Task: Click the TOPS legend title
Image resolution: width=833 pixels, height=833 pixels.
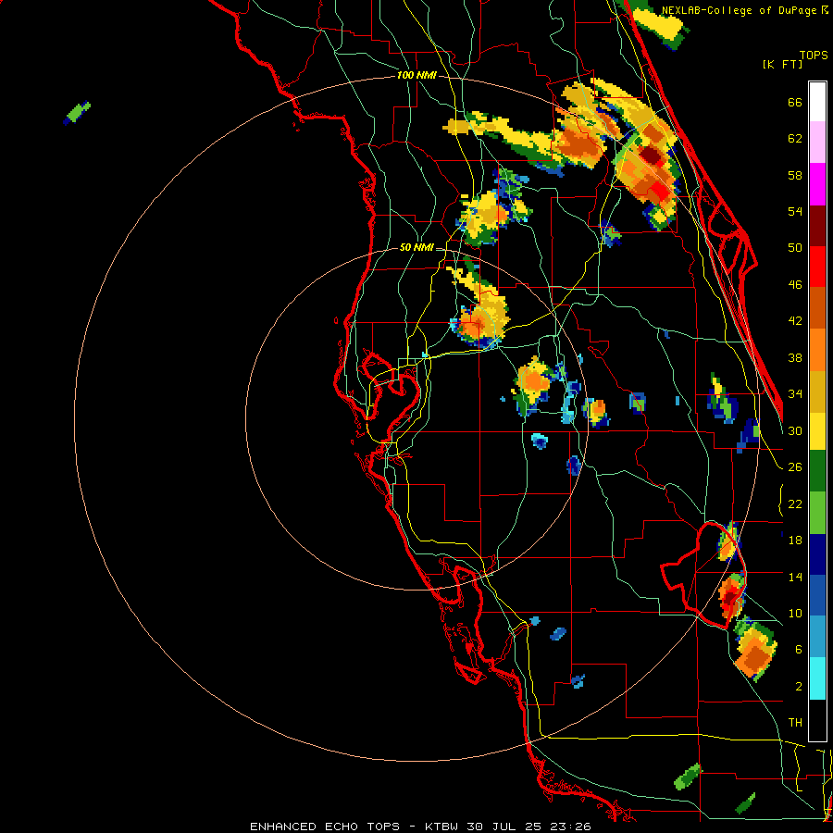Action: (x=814, y=55)
